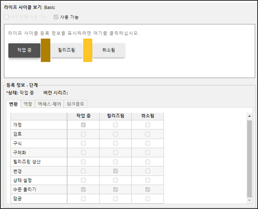Toggle 개정 checkbox in 취소됨 column
Screen dimensions: 258x209
[x=148, y=125]
